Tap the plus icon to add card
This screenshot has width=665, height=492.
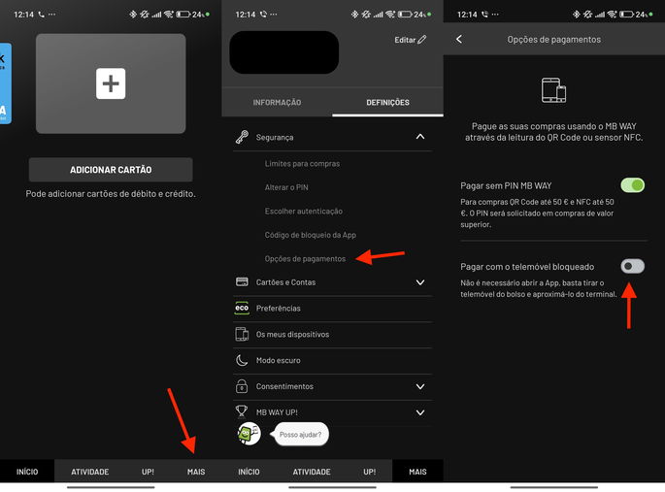click(x=111, y=83)
